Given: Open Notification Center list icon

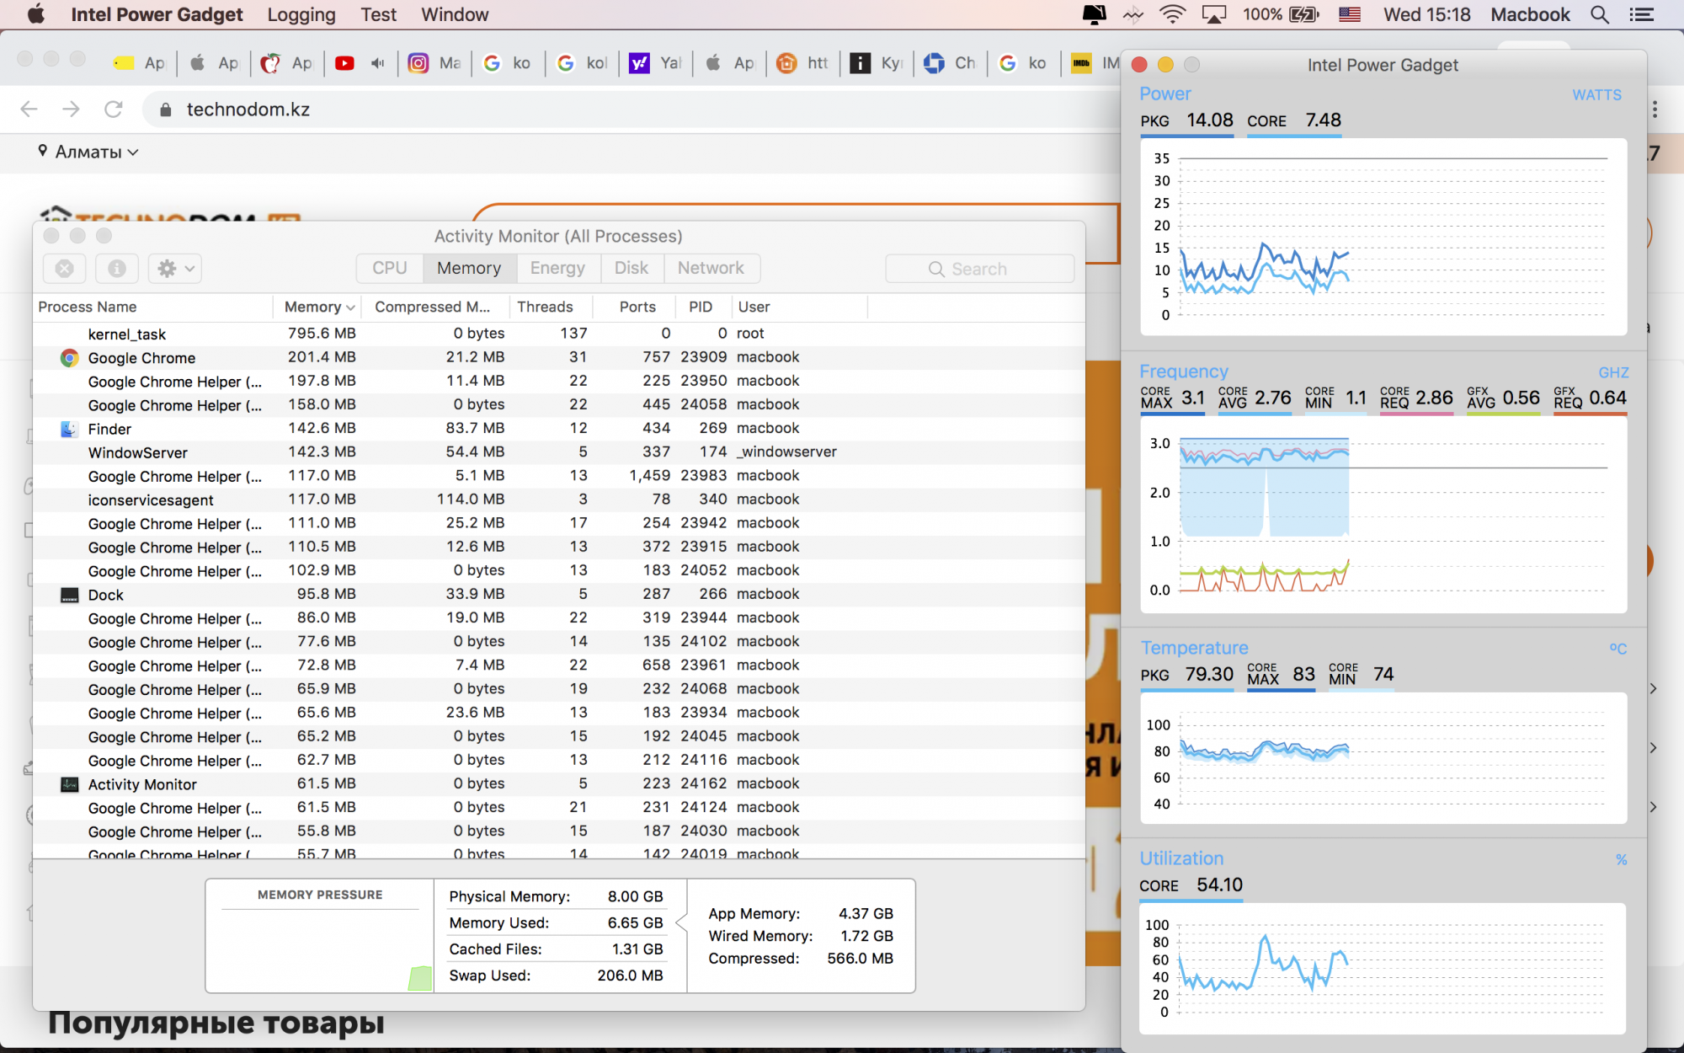Looking at the screenshot, I should click(x=1641, y=14).
